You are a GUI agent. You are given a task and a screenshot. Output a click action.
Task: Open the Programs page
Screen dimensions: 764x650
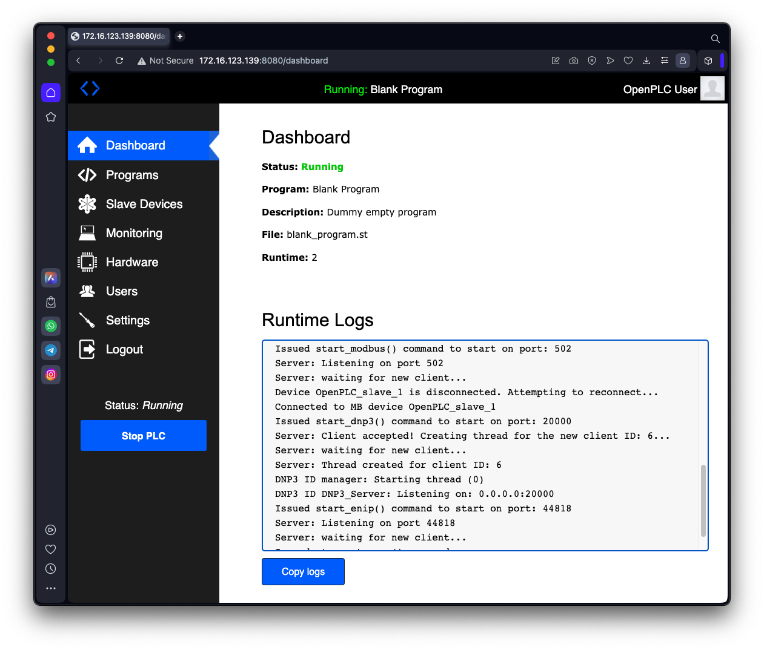tap(131, 175)
